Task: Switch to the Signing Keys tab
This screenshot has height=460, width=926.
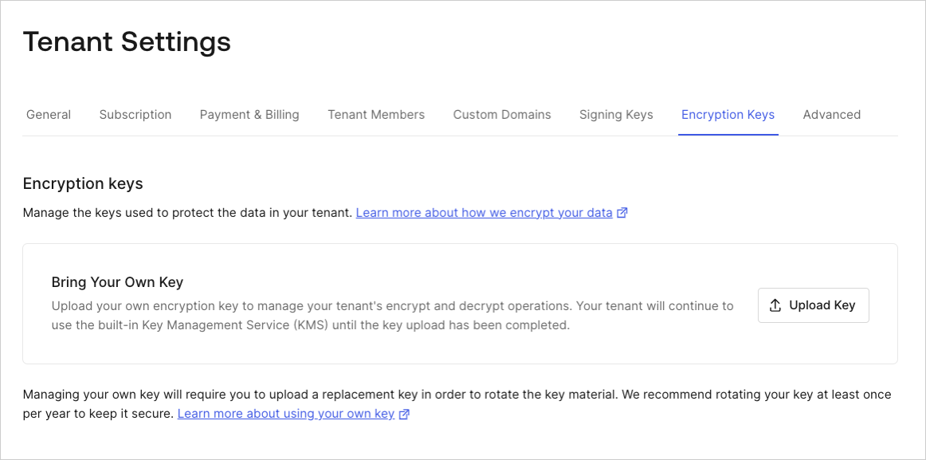Action: click(615, 114)
